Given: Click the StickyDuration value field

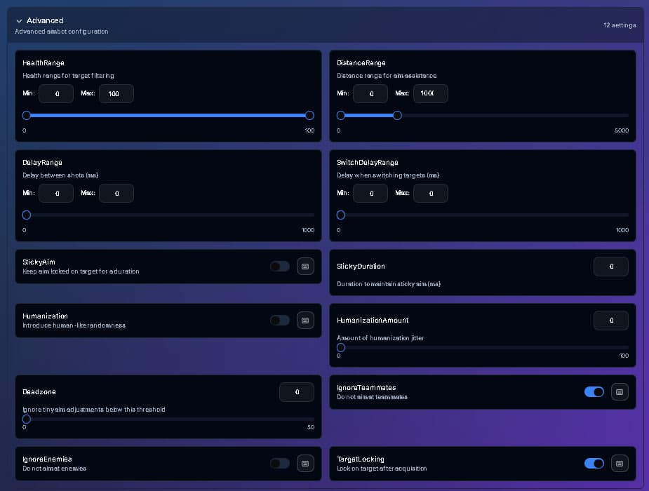Looking at the screenshot, I should coord(610,267).
